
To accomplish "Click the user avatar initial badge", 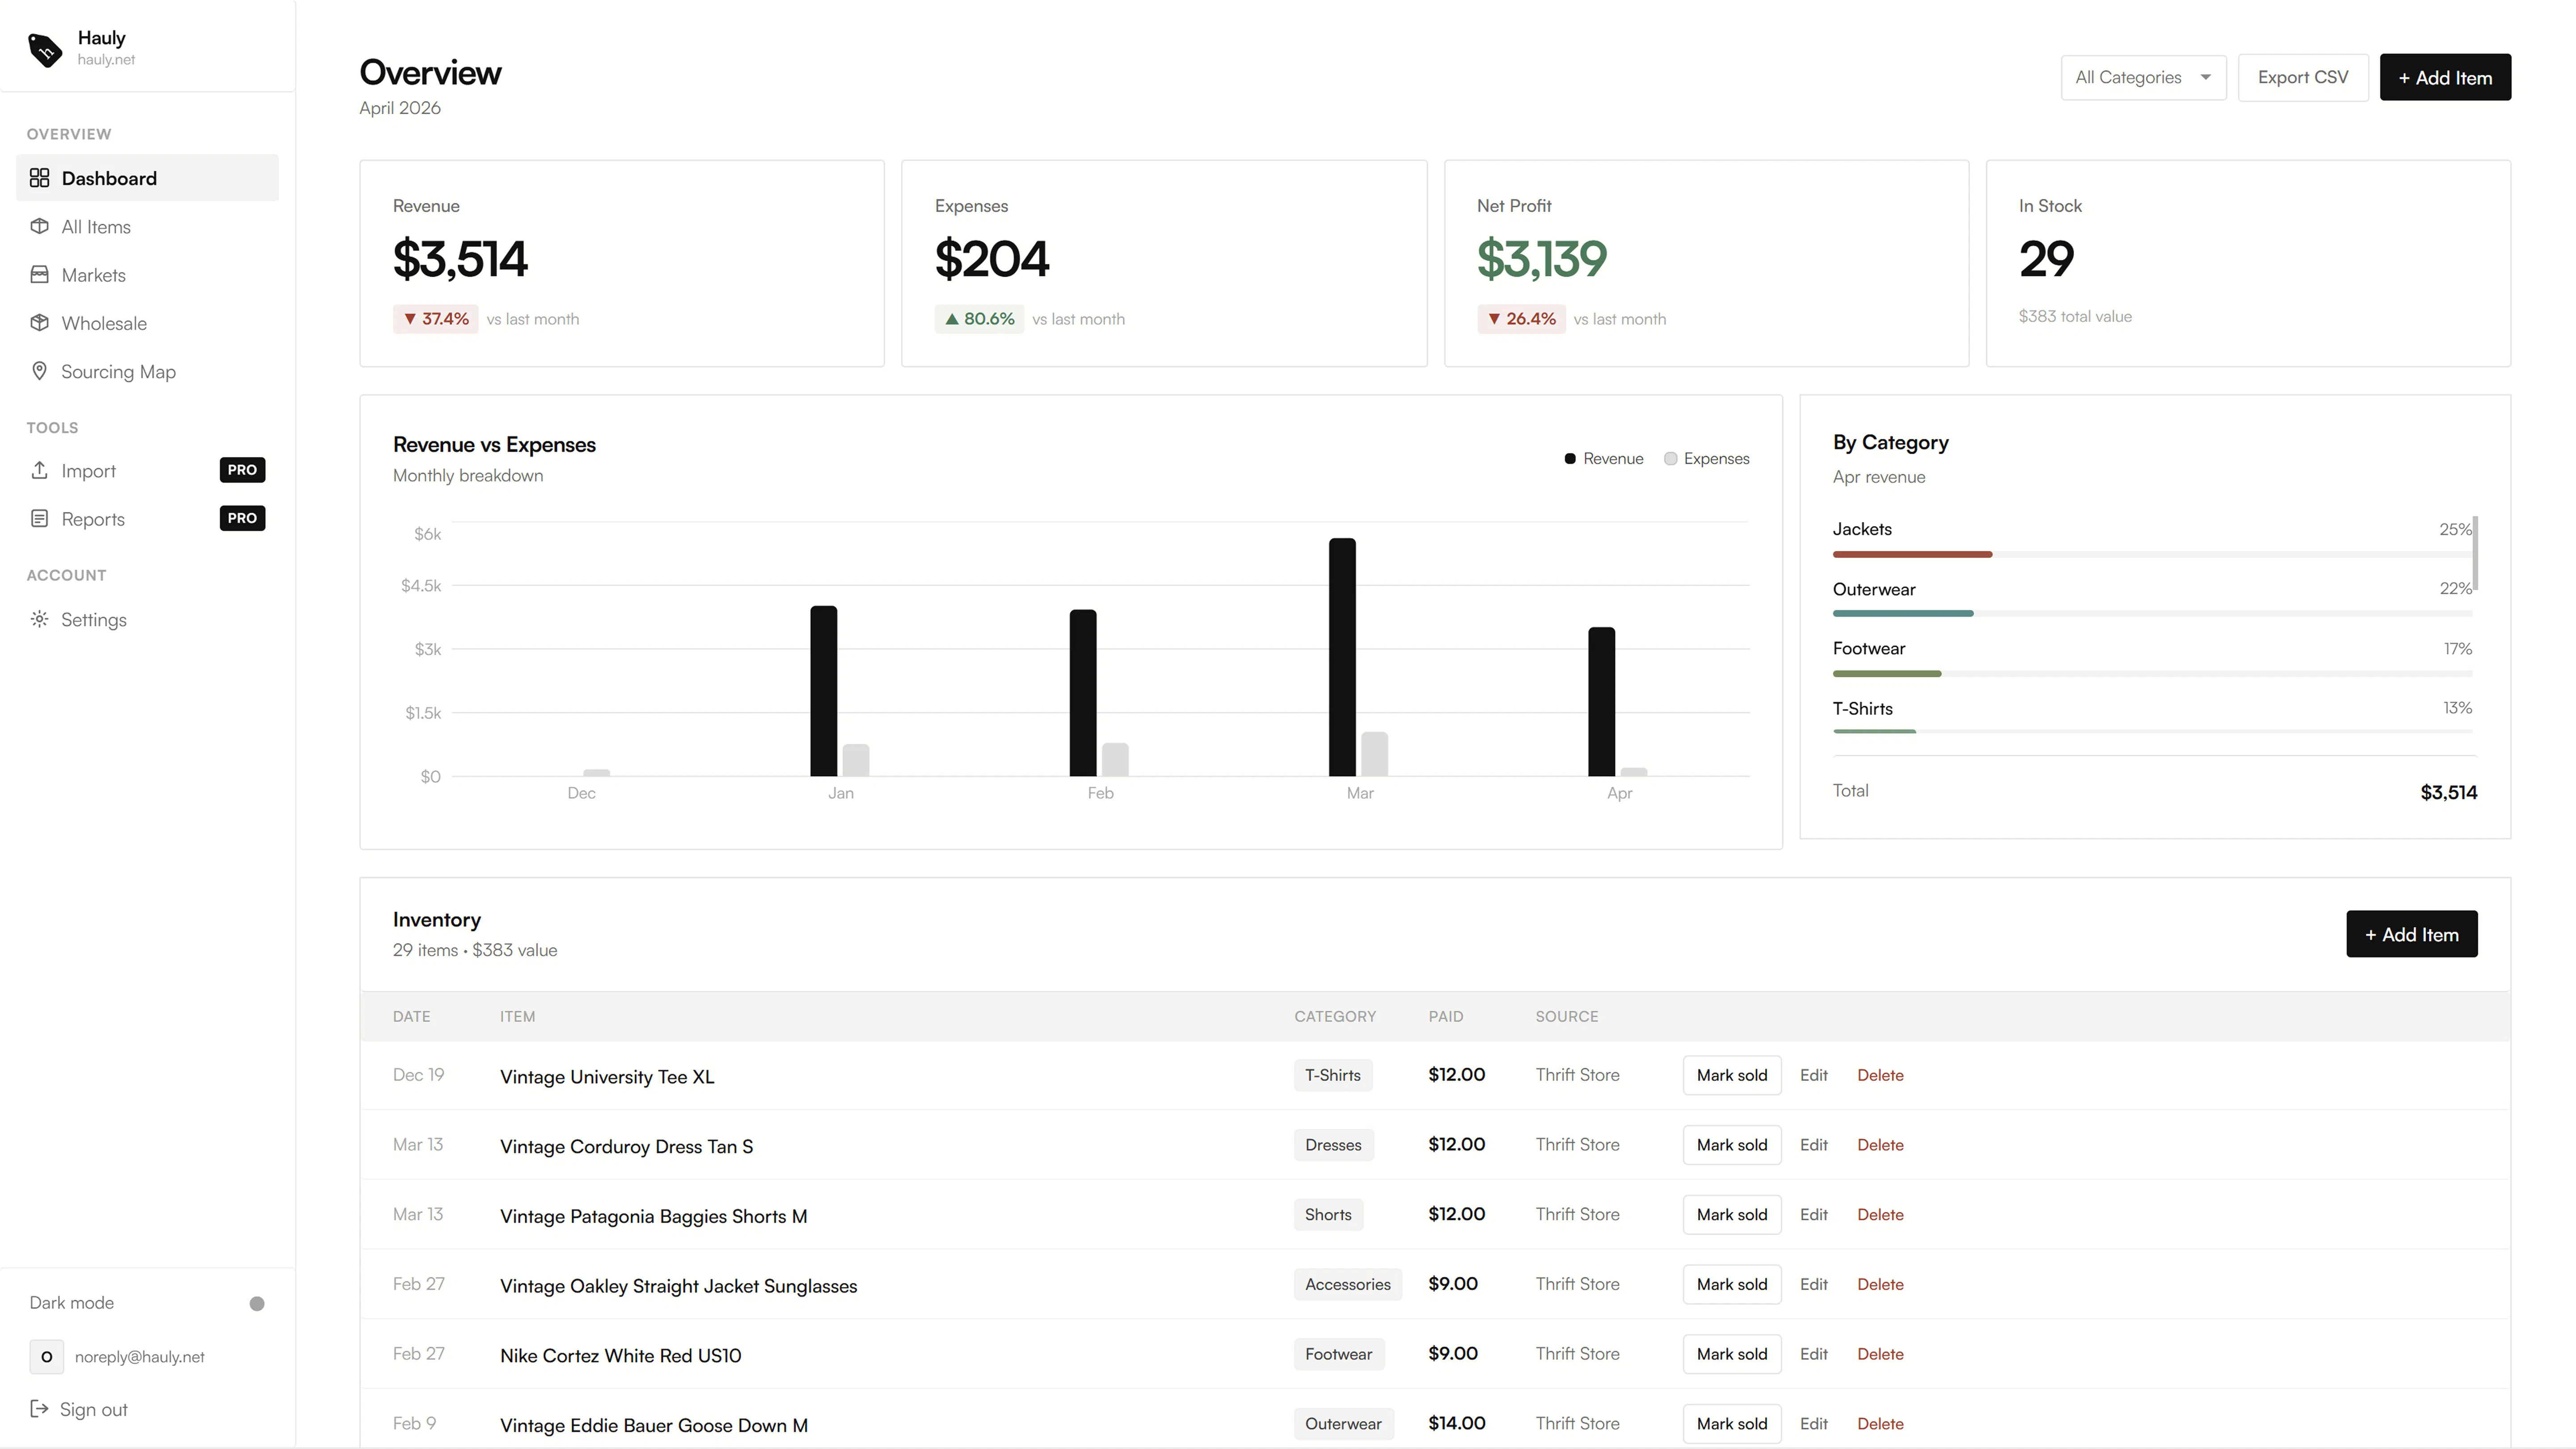I will pyautogui.click(x=46, y=1357).
